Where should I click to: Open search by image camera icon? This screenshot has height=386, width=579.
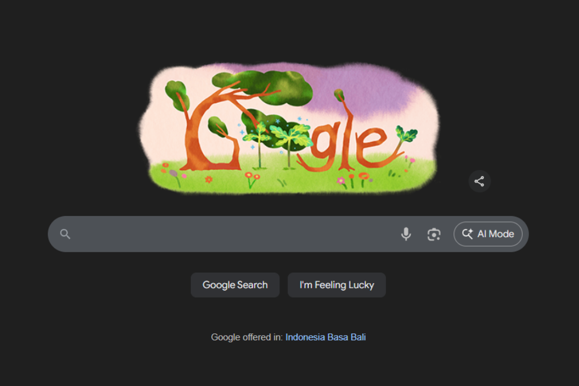(434, 234)
